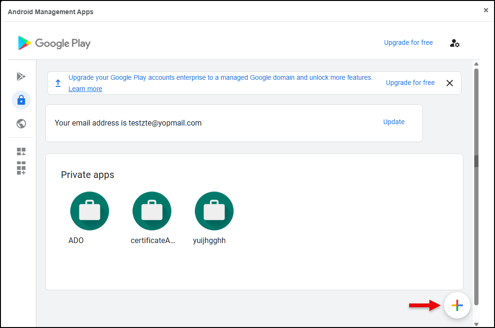Image resolution: width=495 pixels, height=328 pixels.
Task: Click the upload arrow icon in the banner
Action: 58,83
